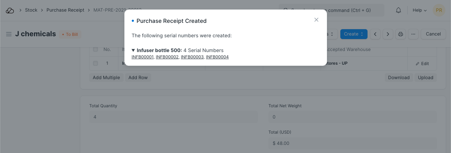Screen dimensions: 451x153
Task: Click the PR user avatar
Action: point(439,10)
